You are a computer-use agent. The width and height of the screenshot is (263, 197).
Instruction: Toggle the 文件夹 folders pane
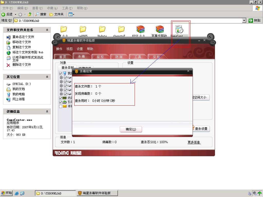[x=57, y=14]
